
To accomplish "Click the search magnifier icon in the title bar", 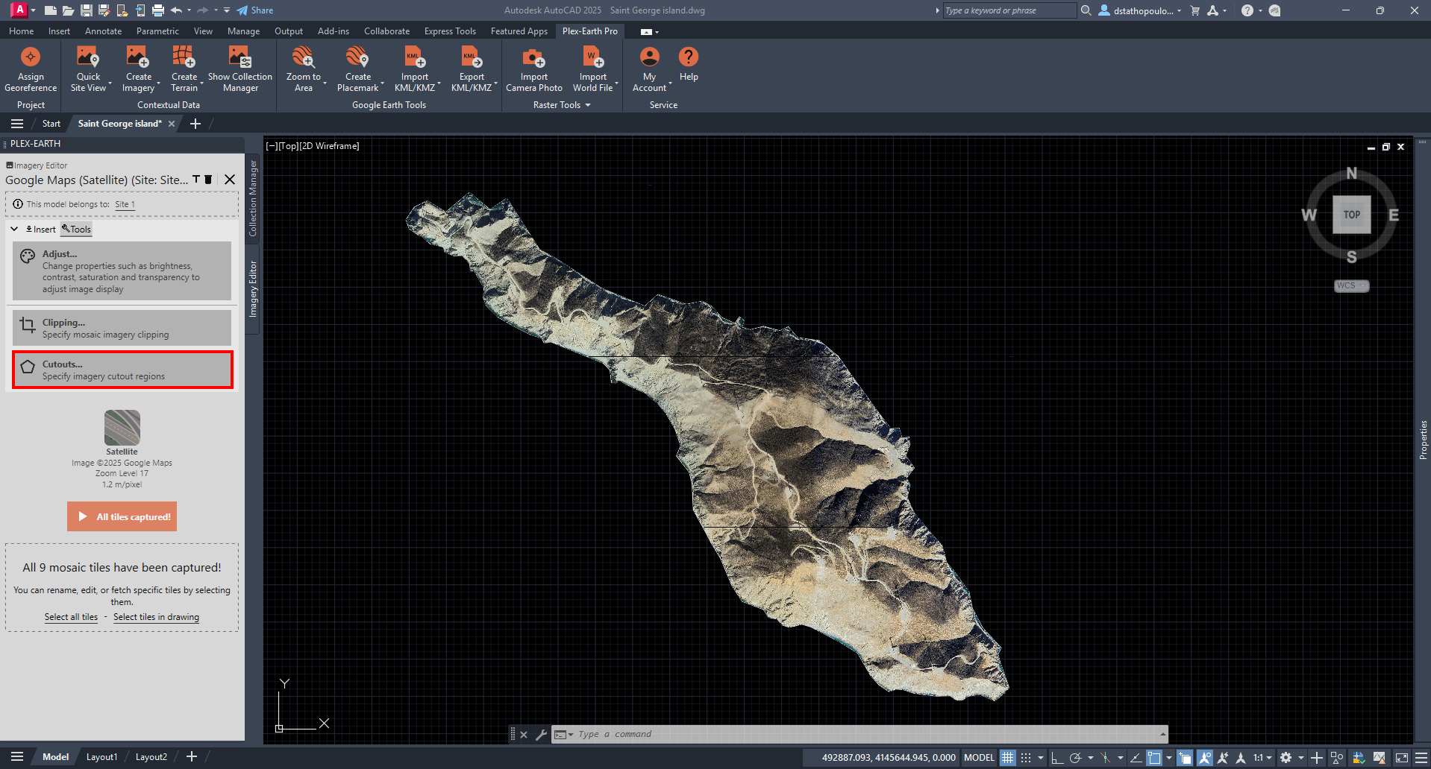I will pos(1086,10).
